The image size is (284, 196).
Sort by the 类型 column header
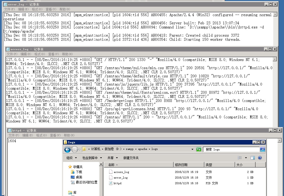click(x=219, y=165)
